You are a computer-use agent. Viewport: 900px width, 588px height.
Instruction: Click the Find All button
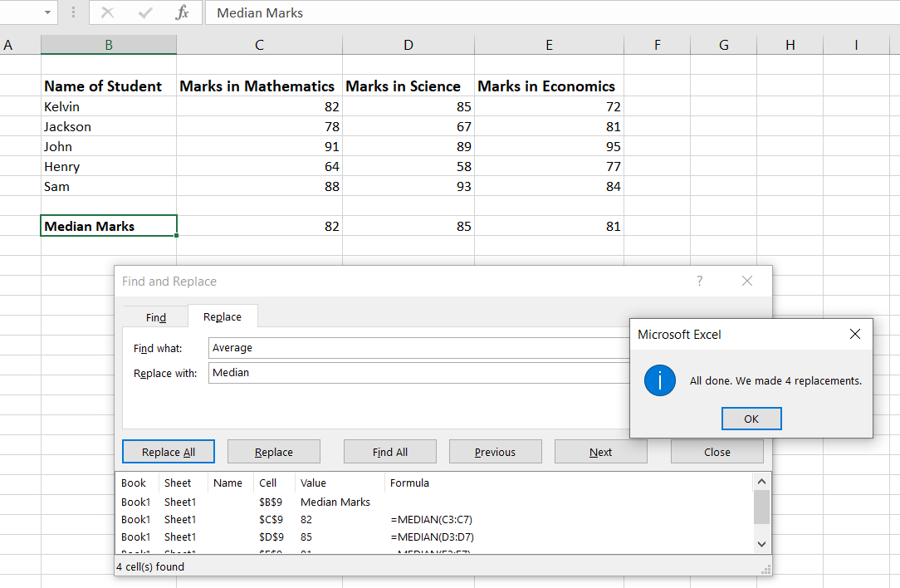[390, 452]
